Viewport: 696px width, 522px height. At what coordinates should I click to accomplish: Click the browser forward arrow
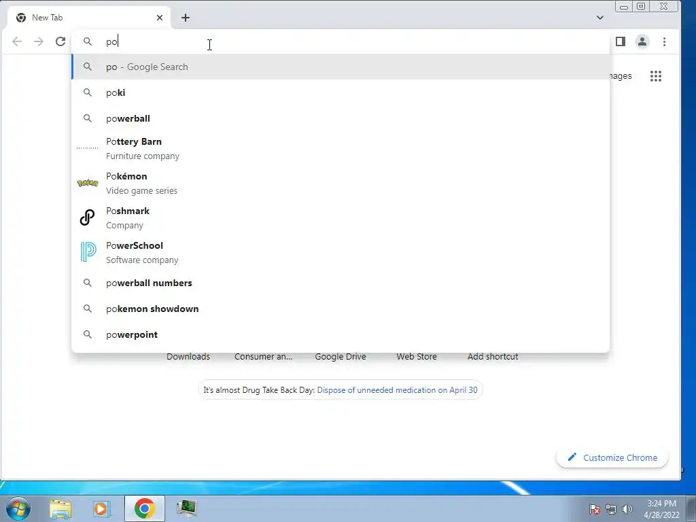click(39, 41)
